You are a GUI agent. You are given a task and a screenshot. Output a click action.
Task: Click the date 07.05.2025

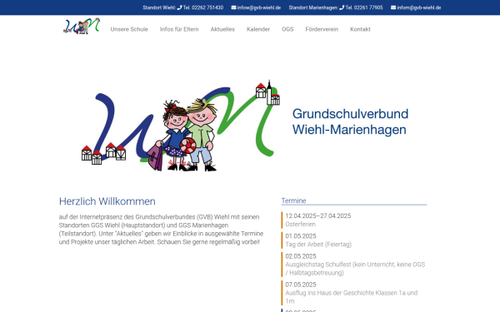click(x=301, y=285)
